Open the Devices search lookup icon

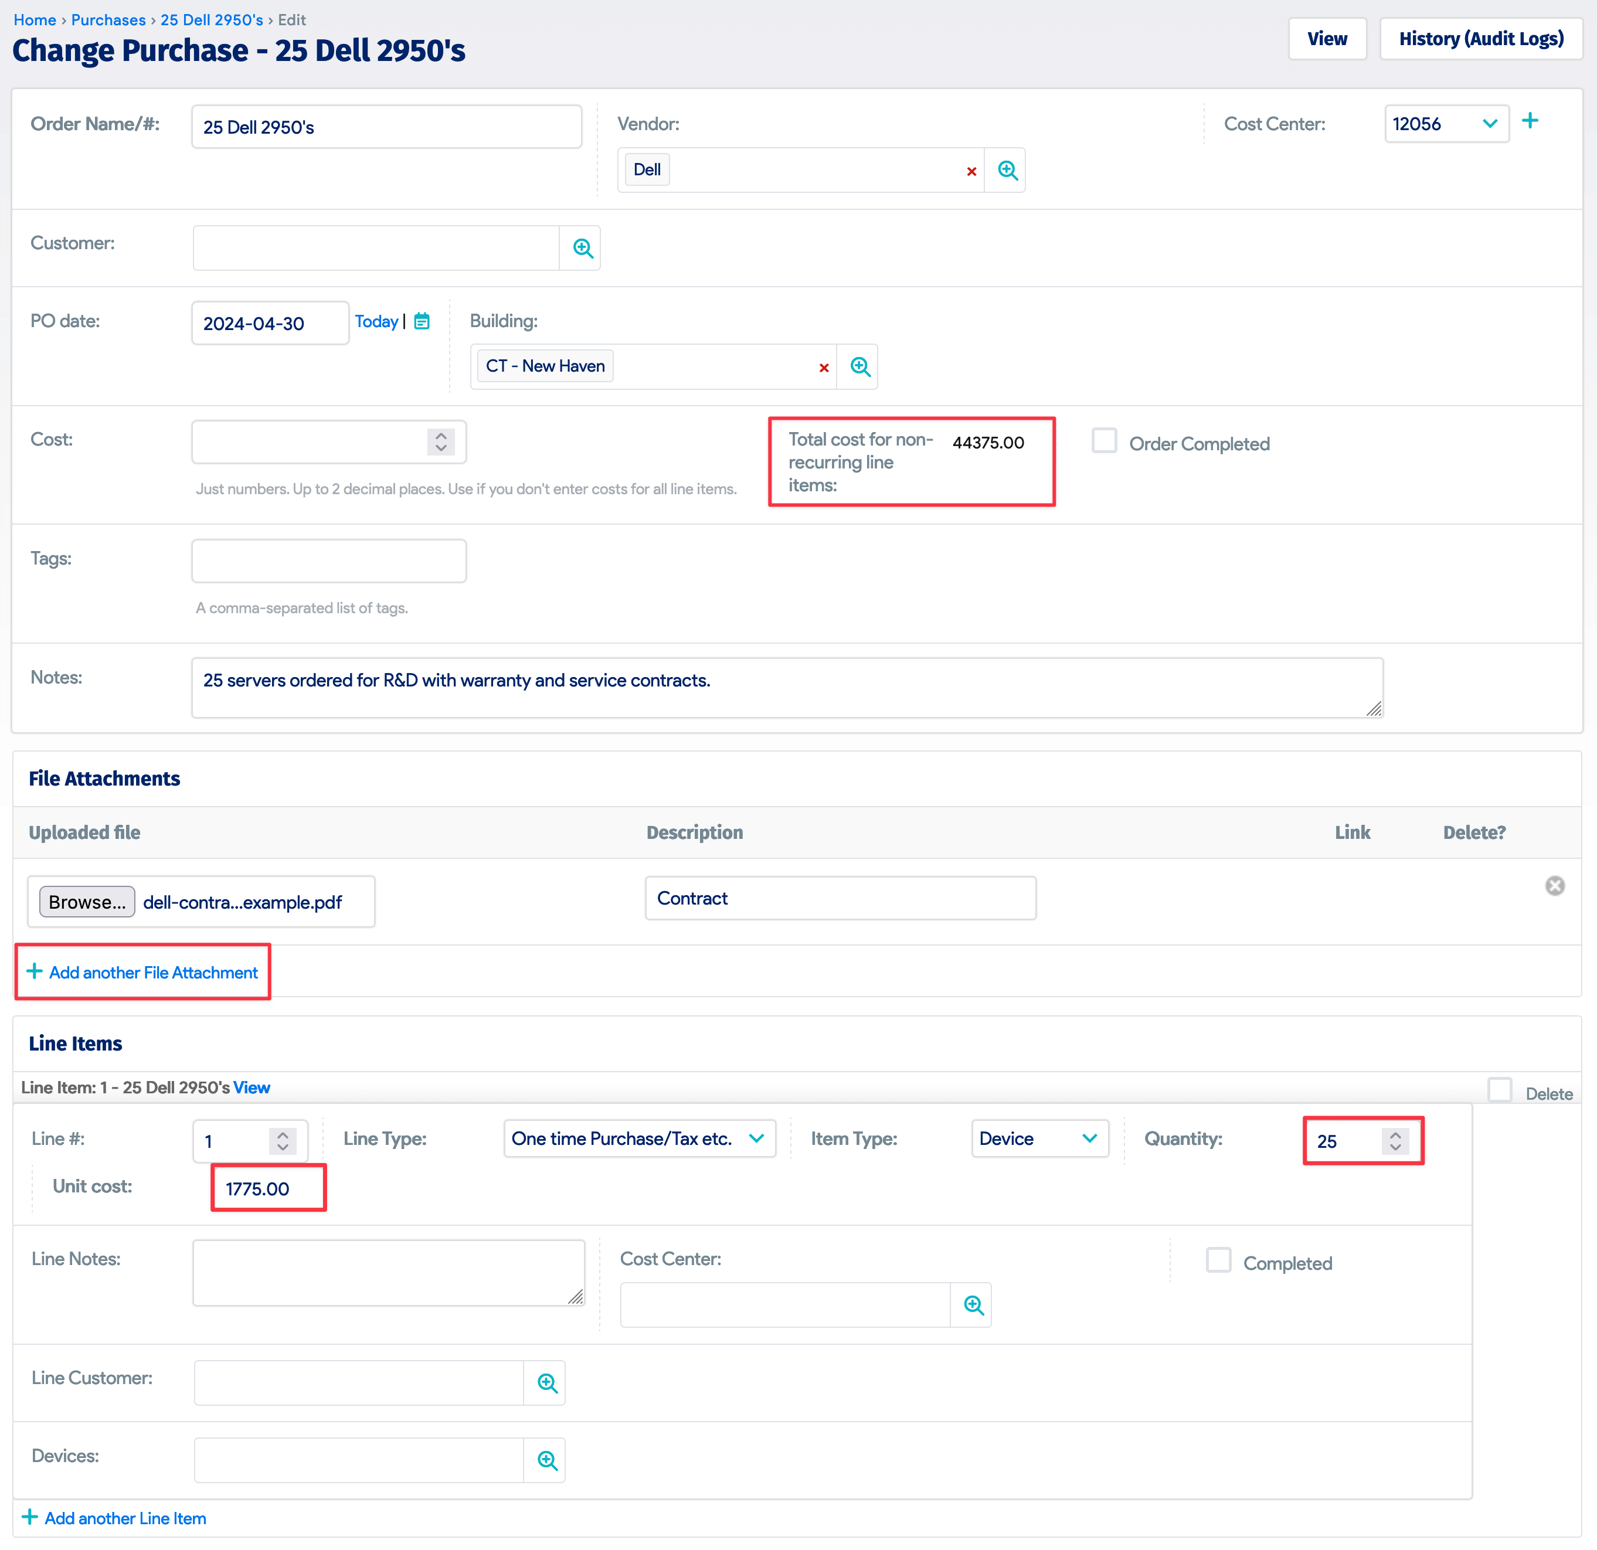(547, 1460)
